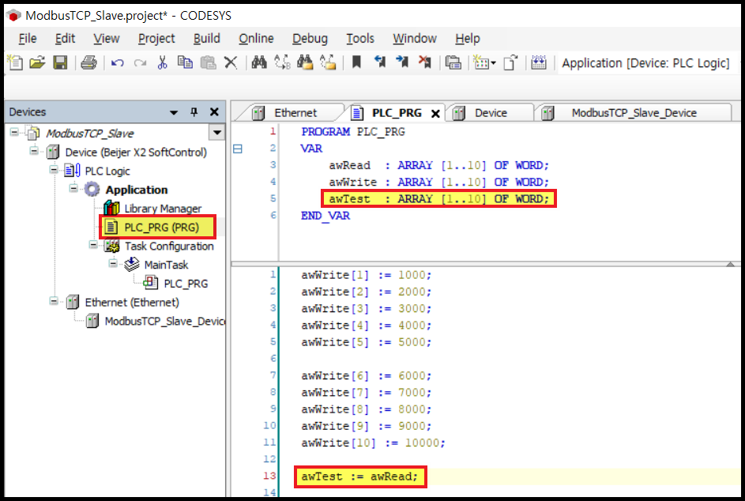Click the Application [Device: PLC Logic] selector
This screenshot has height=501, width=745.
[x=645, y=63]
